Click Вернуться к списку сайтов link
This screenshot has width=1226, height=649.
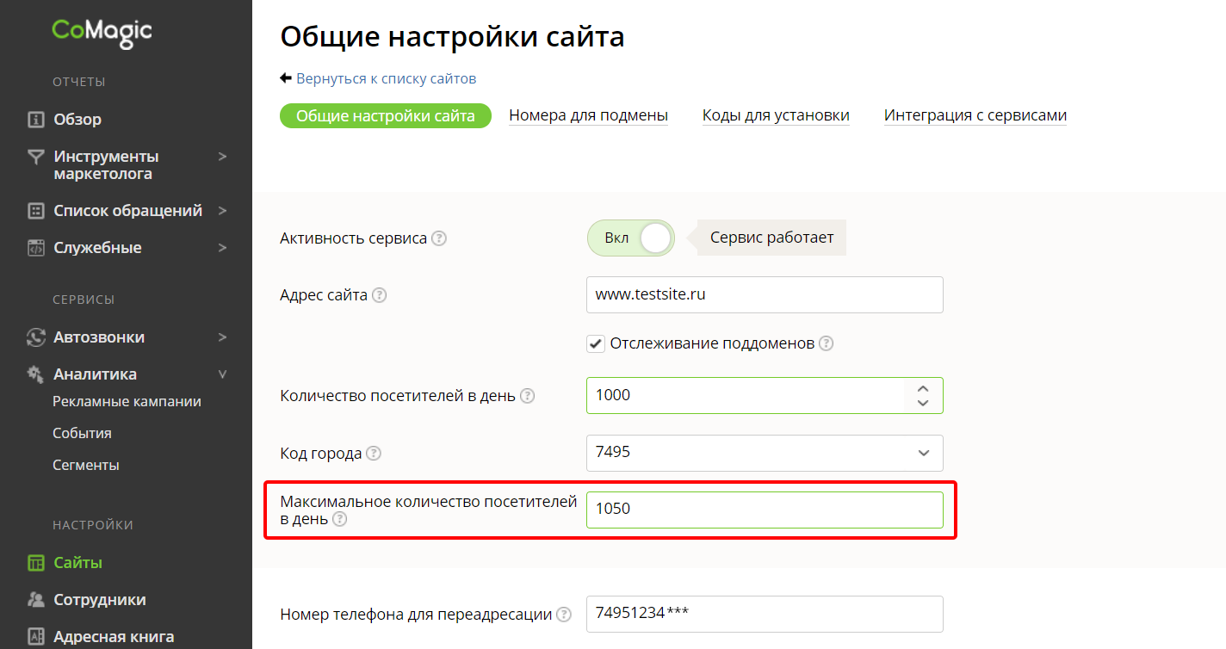[x=386, y=78]
